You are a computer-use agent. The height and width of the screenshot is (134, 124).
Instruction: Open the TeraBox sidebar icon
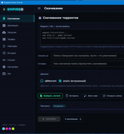[x=4, y=39]
